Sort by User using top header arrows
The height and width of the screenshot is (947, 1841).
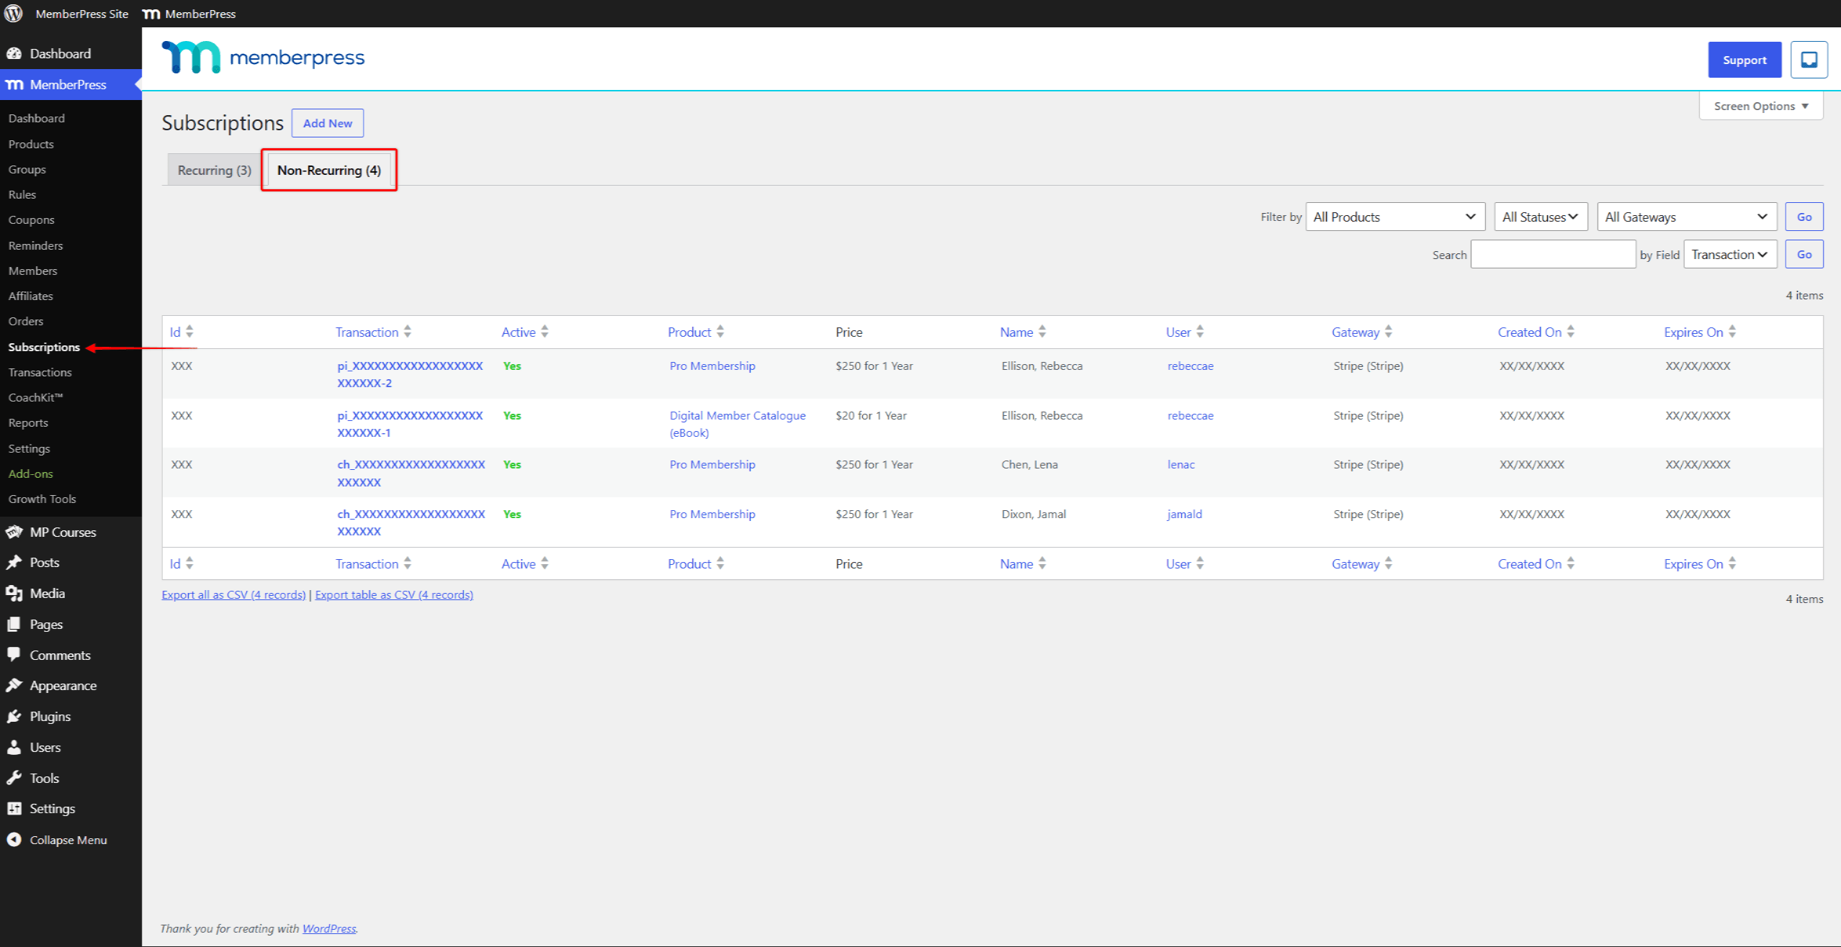[1200, 332]
